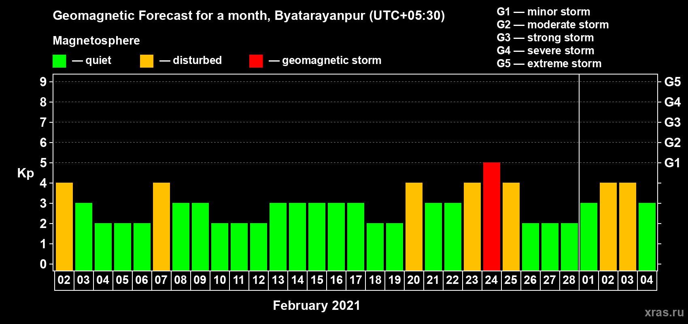Click the 'G2 — moderate storm' legend line
Screen dimensions: 688x324
(553, 25)
